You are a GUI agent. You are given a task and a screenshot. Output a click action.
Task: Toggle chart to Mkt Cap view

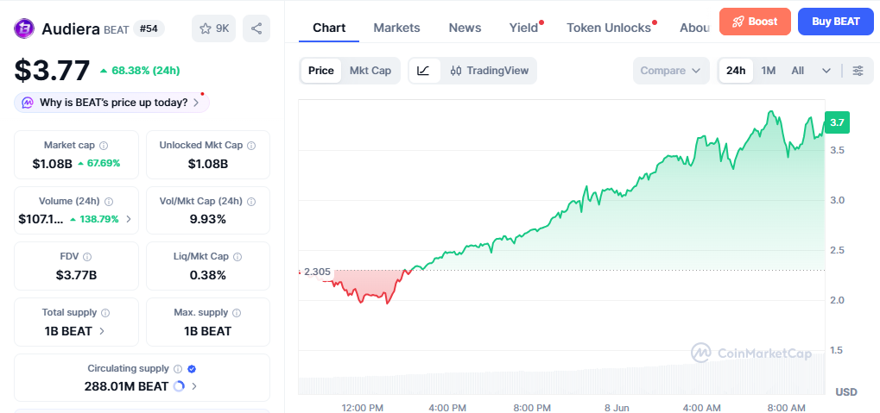370,71
